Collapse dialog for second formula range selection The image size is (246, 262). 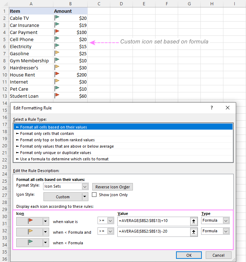click(x=194, y=232)
